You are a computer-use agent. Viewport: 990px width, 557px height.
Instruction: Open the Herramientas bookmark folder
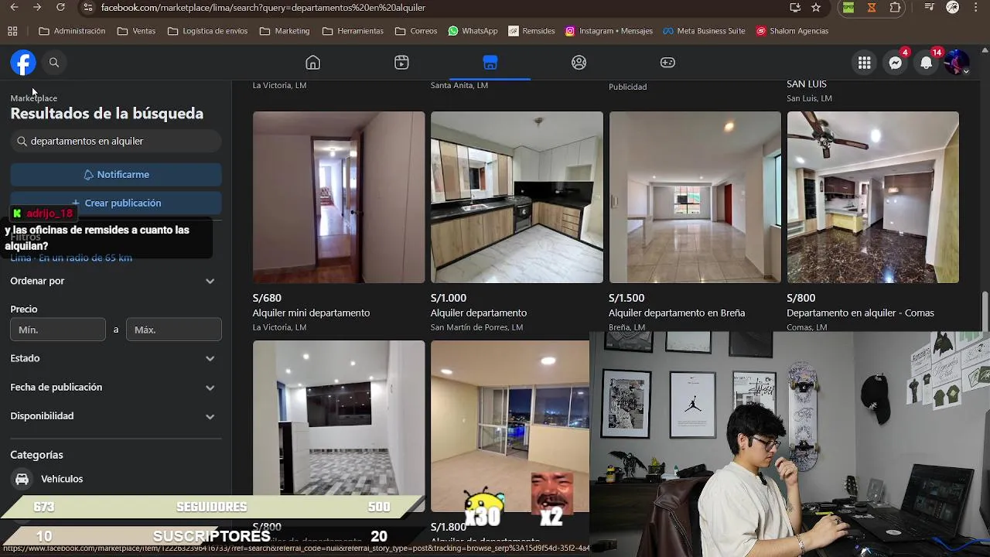pyautogui.click(x=353, y=31)
